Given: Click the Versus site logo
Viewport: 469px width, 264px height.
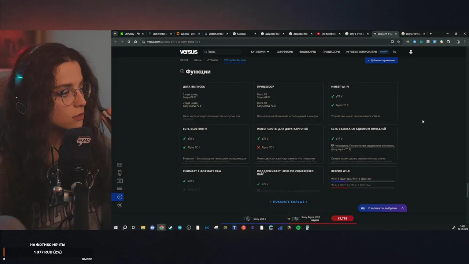Looking at the screenshot, I should click(x=189, y=52).
